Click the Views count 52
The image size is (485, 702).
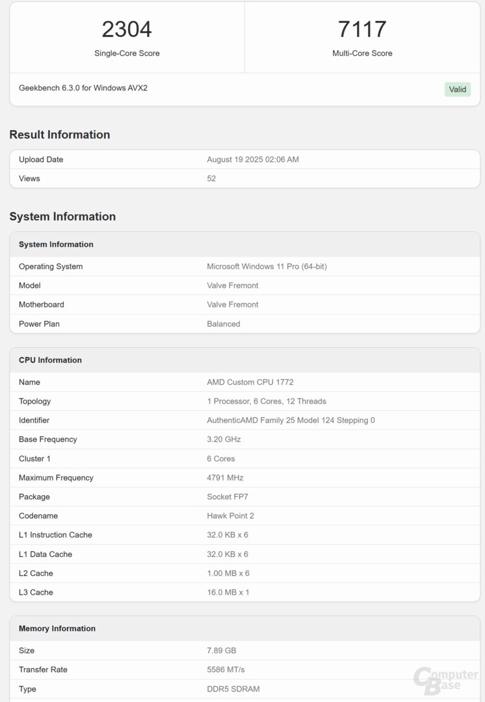pos(211,178)
